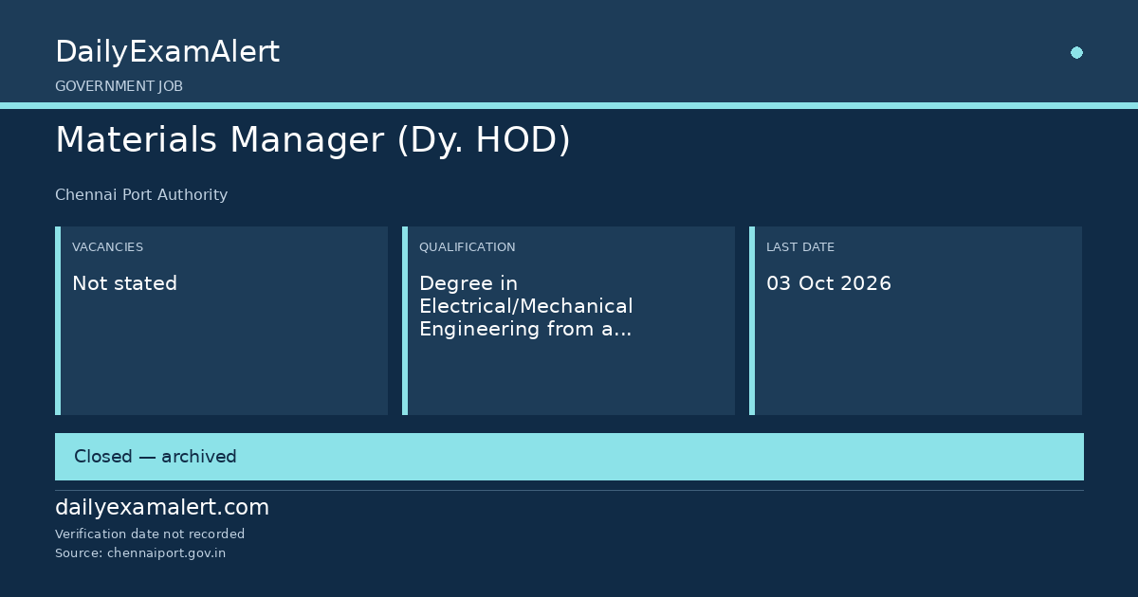Open the Degree in Electrical/Mechanical Engineering text
Viewport: 1138px width, 597px height.
click(x=526, y=306)
